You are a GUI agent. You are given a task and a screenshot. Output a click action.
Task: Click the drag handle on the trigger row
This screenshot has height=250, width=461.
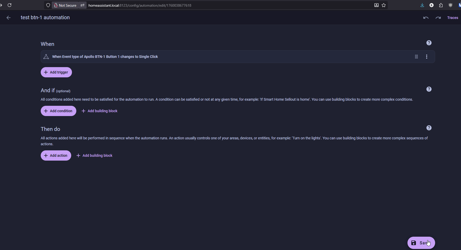pyautogui.click(x=416, y=57)
